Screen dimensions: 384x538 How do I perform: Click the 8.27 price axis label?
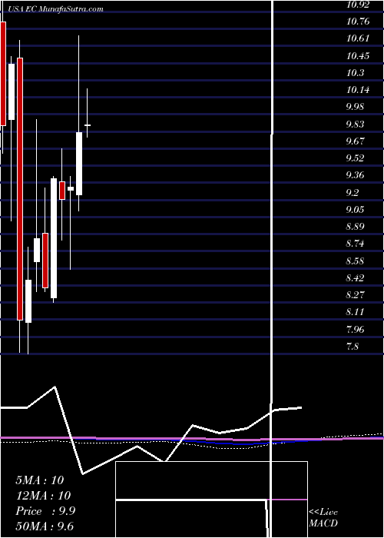pyautogui.click(x=355, y=295)
